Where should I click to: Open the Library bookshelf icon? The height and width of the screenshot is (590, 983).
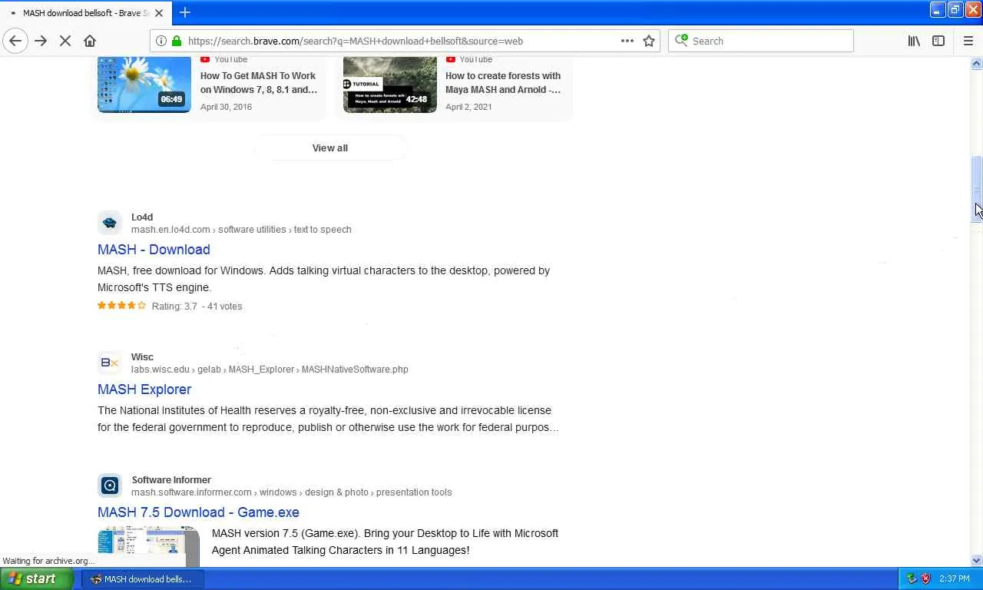pyautogui.click(x=914, y=41)
